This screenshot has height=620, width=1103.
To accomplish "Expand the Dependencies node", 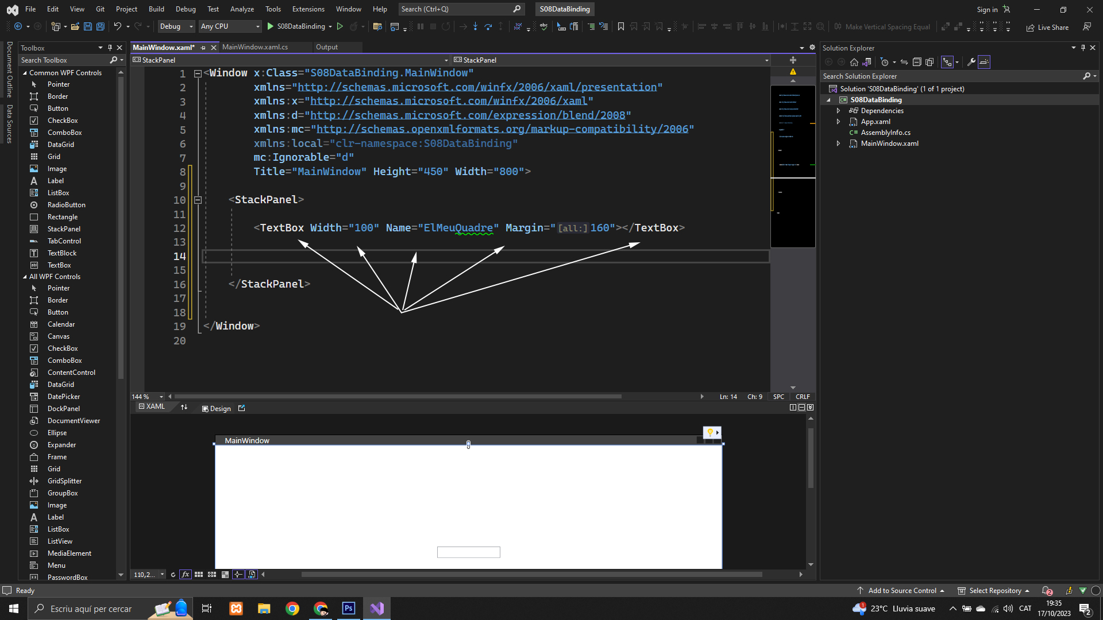I will pyautogui.click(x=838, y=111).
